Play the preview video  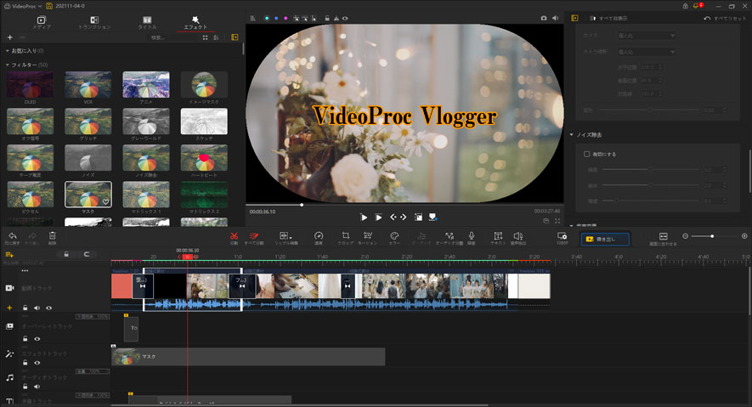(364, 218)
